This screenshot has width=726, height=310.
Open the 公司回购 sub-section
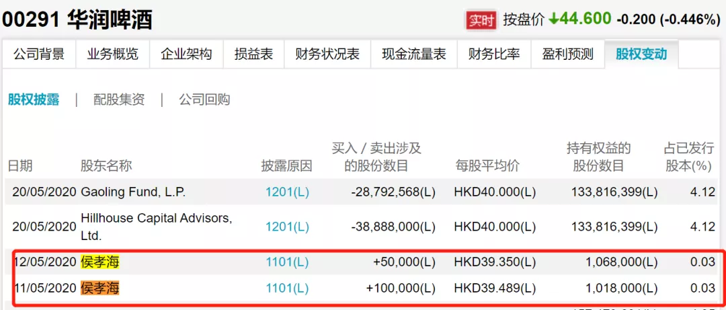204,99
